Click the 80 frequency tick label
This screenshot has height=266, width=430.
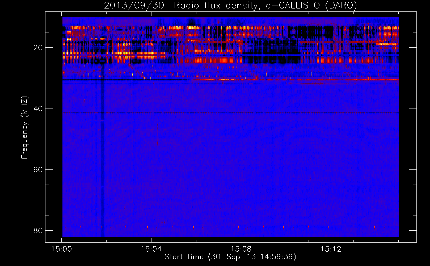38,231
